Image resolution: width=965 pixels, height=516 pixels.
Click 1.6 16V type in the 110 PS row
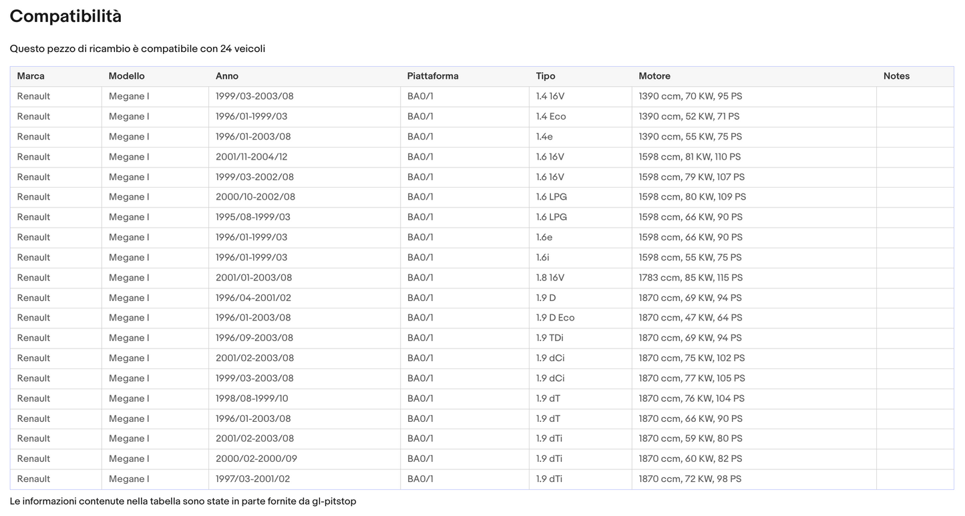(x=550, y=157)
